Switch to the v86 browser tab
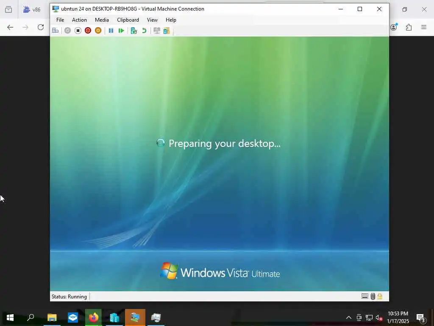Screen dimensions: 434x326 pyautogui.click(x=32, y=10)
